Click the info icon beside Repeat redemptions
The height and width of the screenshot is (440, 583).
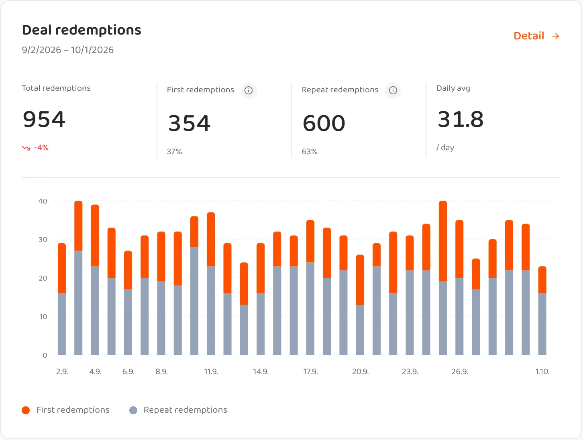(393, 90)
